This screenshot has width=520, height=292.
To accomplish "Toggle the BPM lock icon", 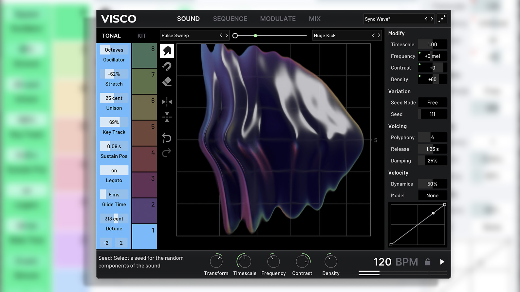I will click(x=428, y=262).
